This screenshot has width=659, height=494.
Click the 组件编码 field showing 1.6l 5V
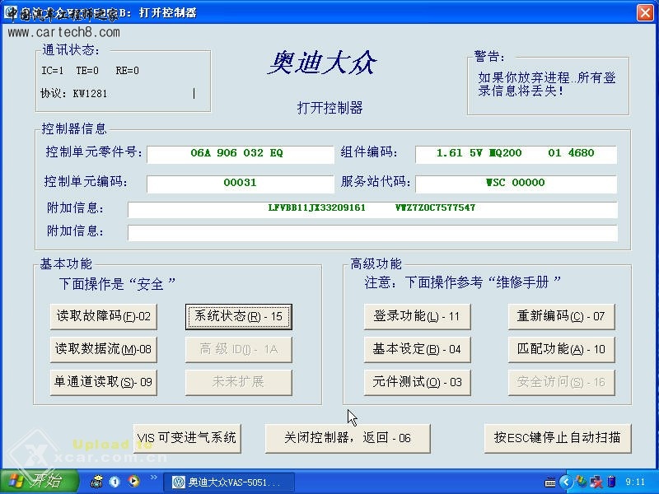[x=516, y=154]
